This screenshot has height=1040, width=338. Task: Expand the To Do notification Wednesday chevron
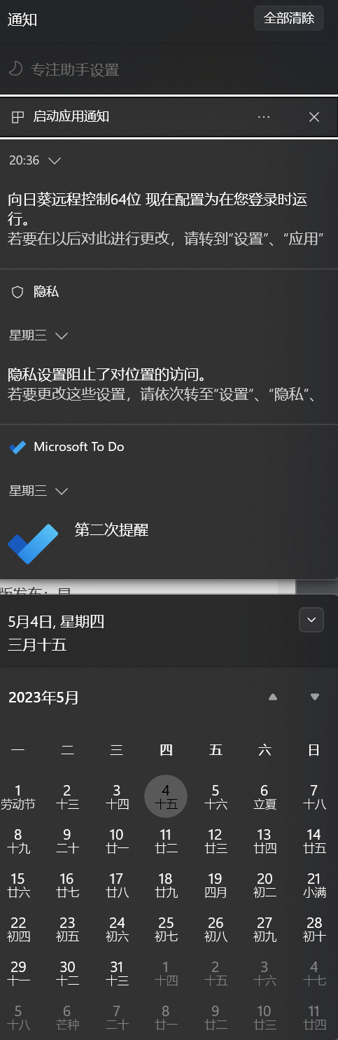tap(61, 491)
